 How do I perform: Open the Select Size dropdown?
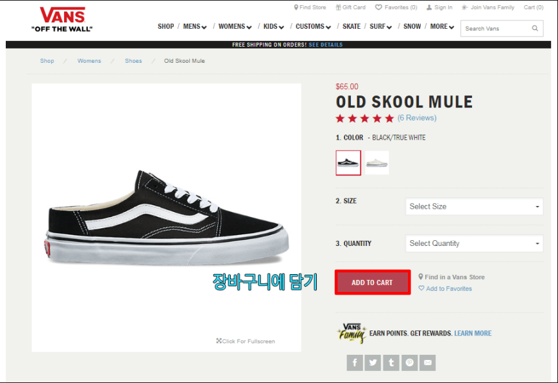pos(475,206)
